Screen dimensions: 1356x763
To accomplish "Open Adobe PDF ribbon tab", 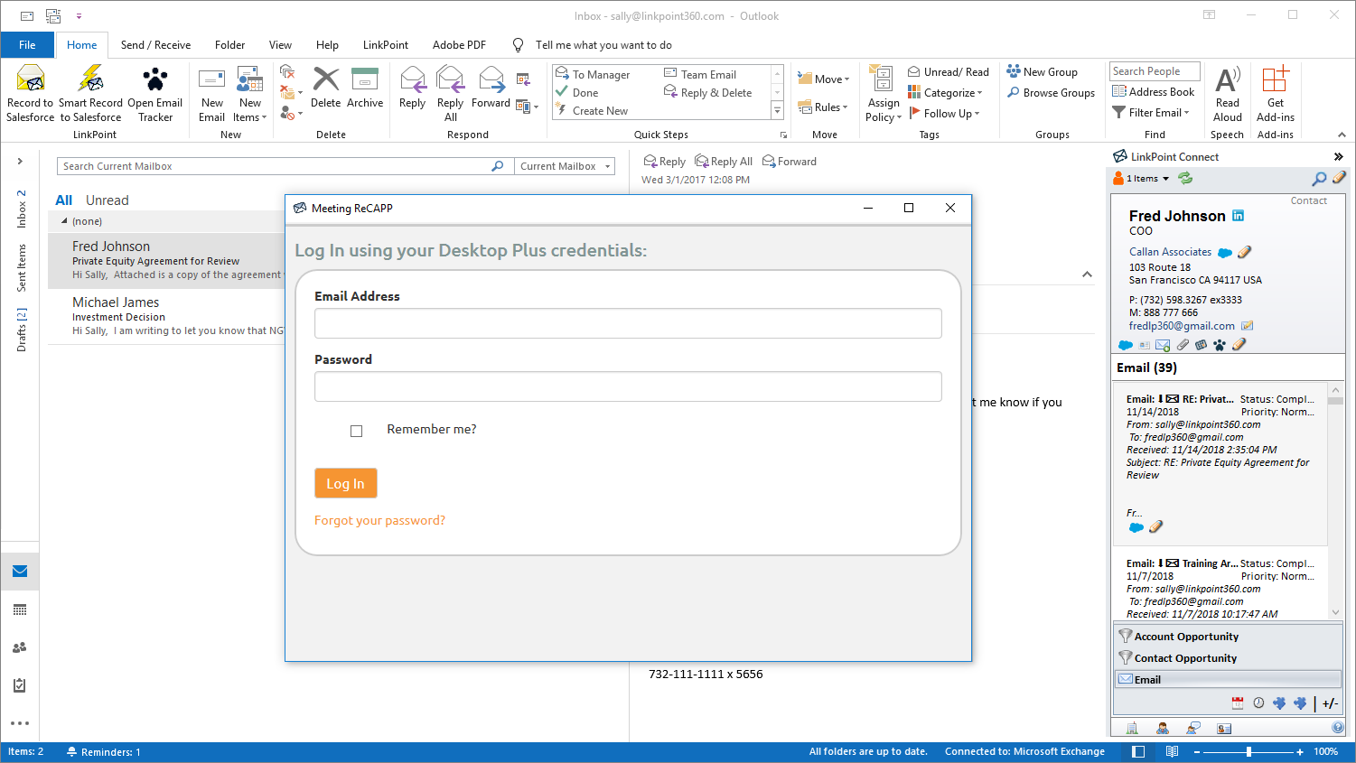I will pyautogui.click(x=459, y=45).
